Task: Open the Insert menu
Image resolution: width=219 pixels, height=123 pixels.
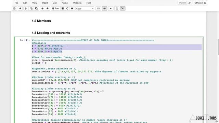Action: pos(45,3)
